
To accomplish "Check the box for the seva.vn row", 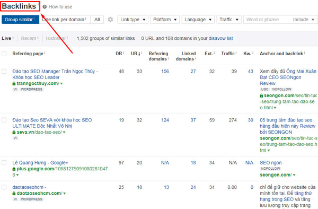I will pos(4,120).
